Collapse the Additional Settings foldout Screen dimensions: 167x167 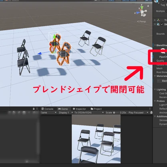[155, 116]
